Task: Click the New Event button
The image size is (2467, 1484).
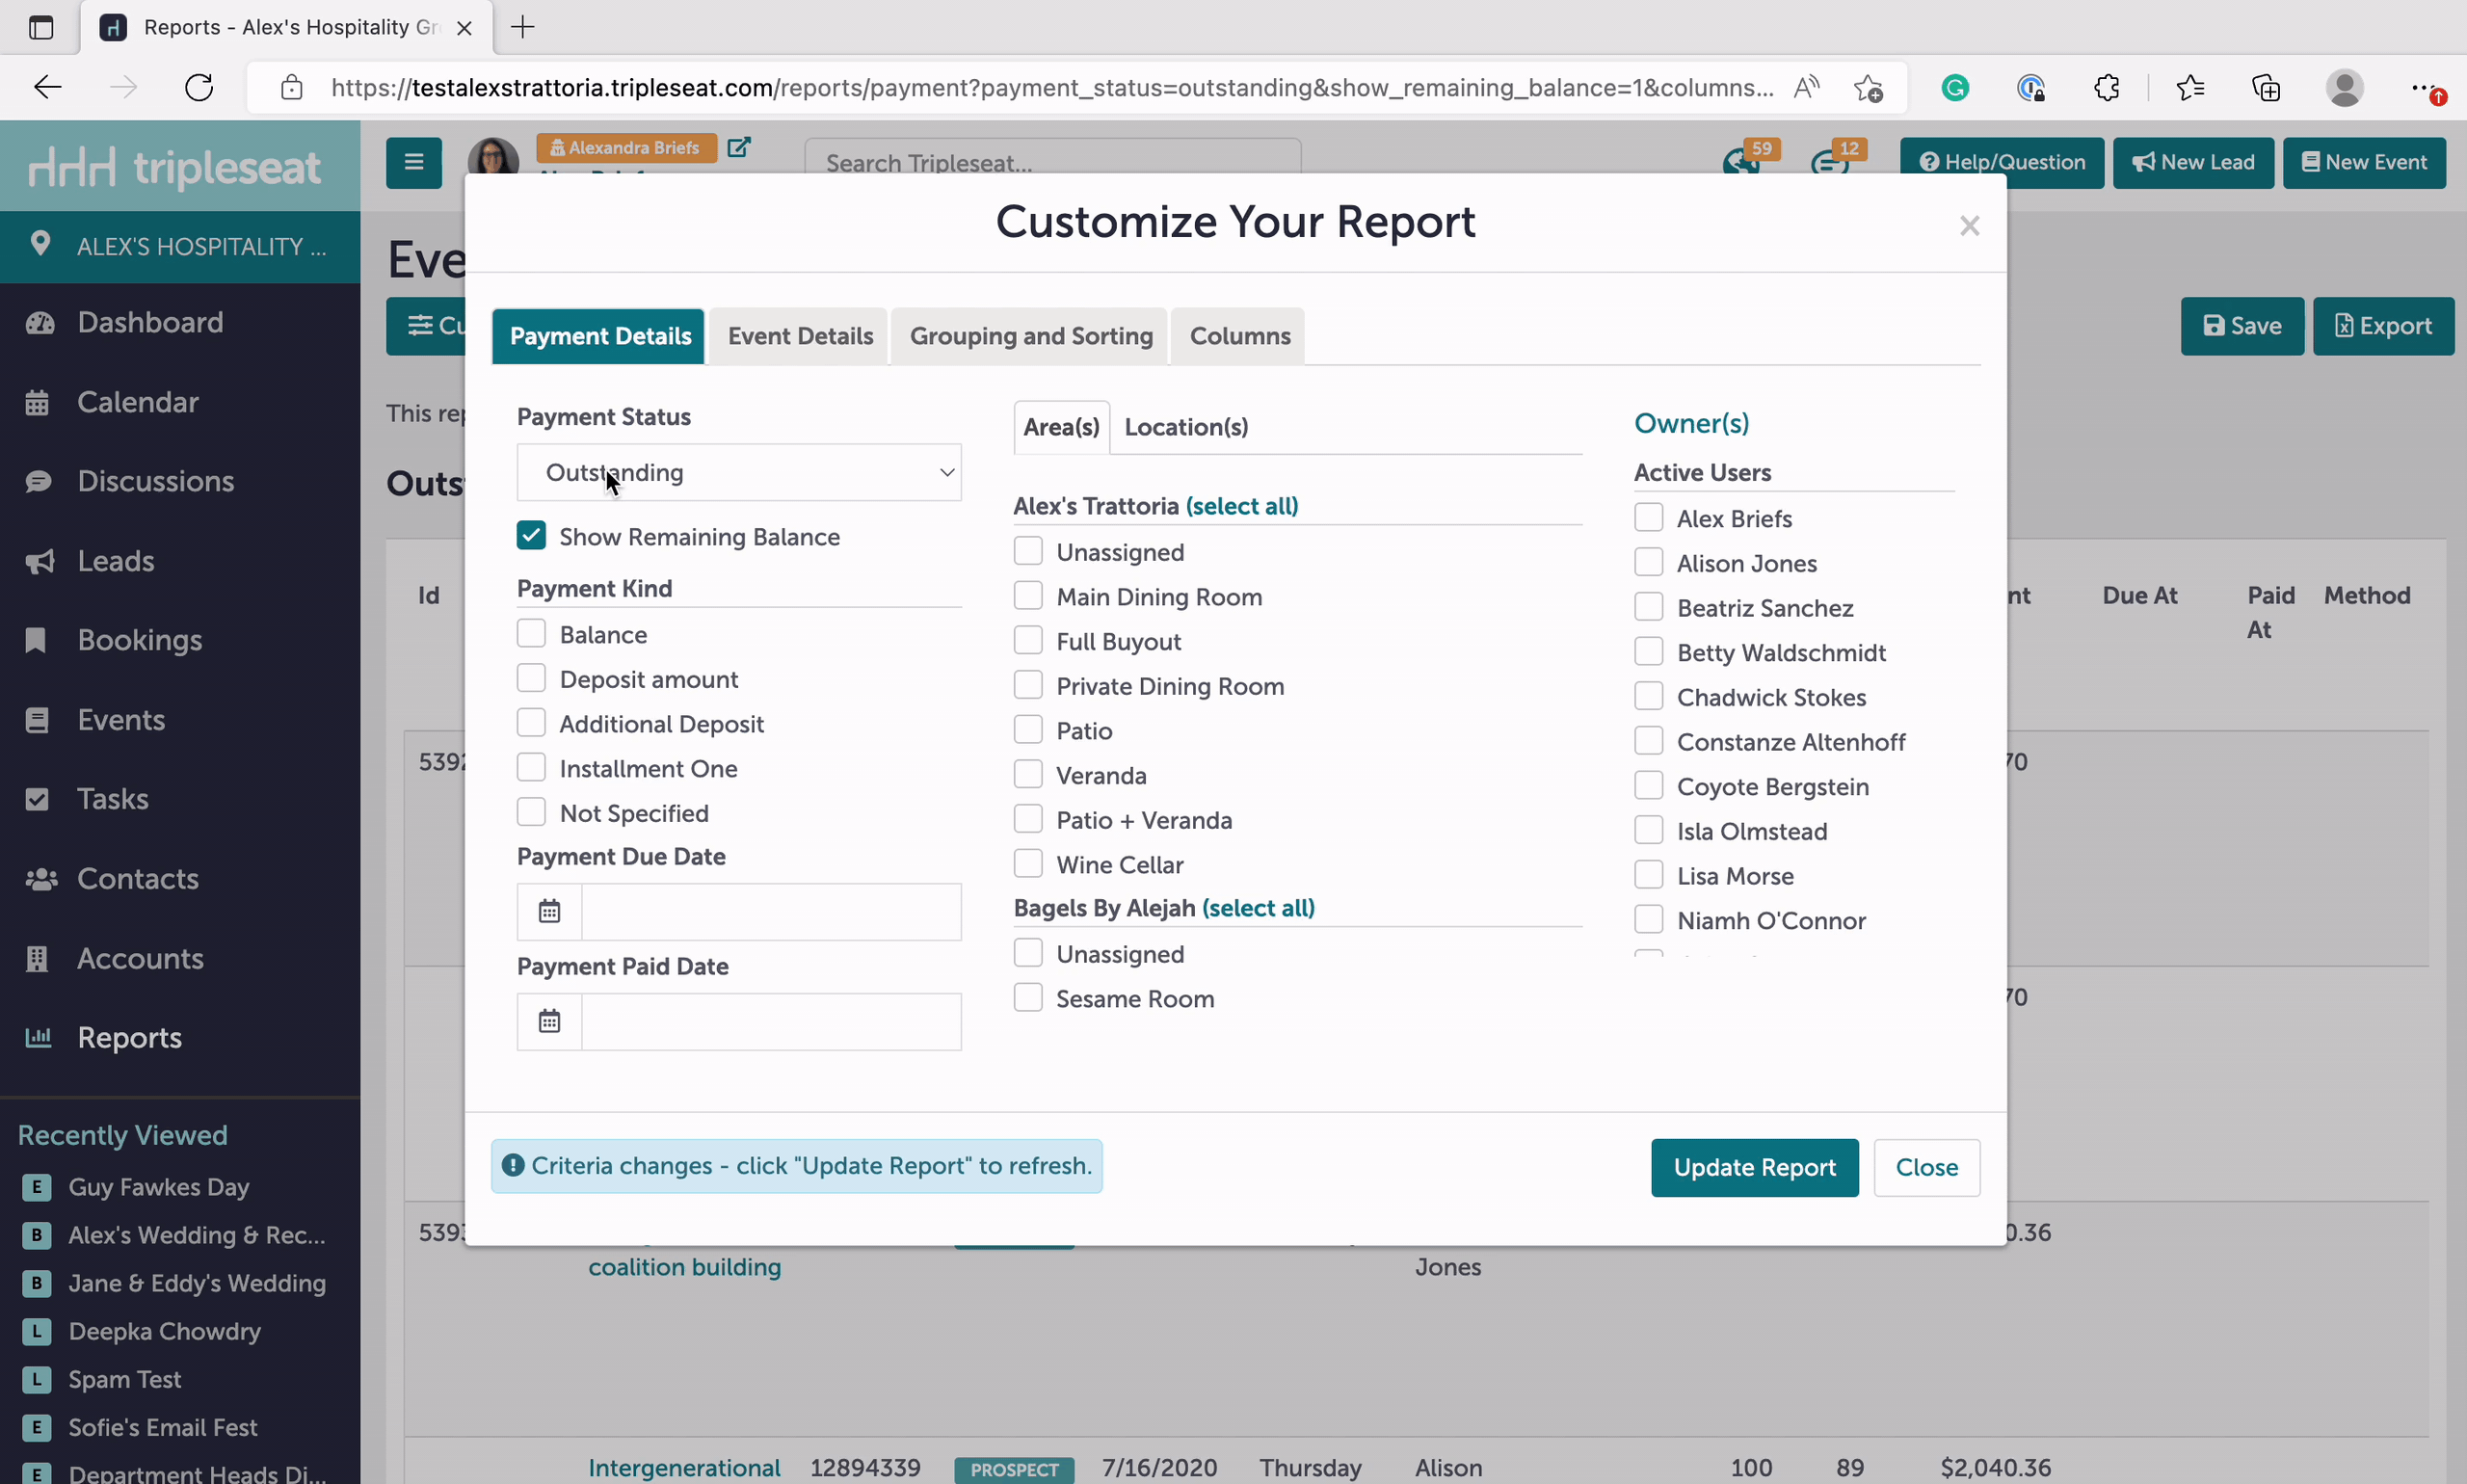Action: point(2364,162)
